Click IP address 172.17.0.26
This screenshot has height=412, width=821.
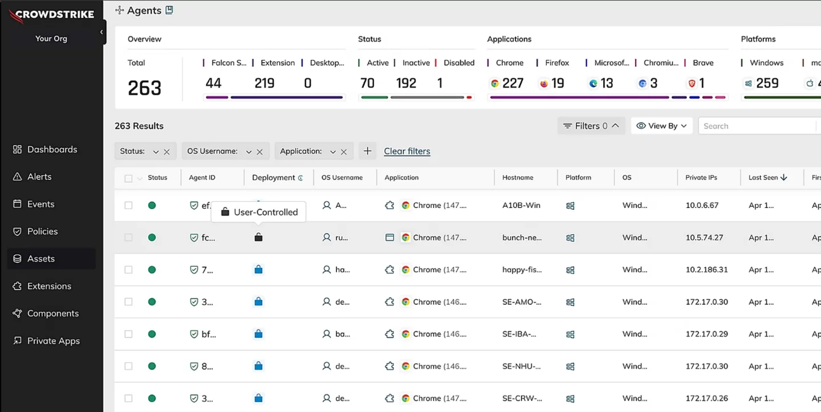(706, 398)
